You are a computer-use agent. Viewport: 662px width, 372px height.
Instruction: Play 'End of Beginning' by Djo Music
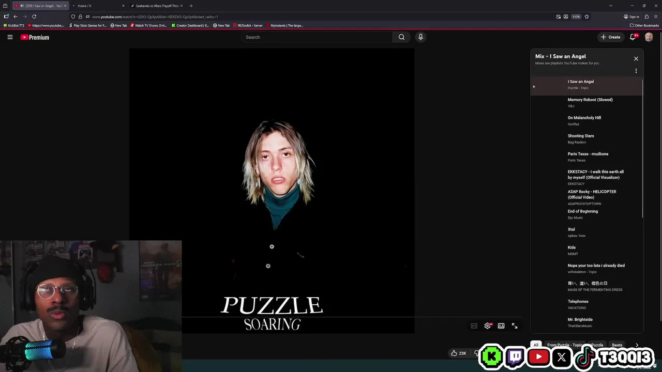click(x=588, y=214)
